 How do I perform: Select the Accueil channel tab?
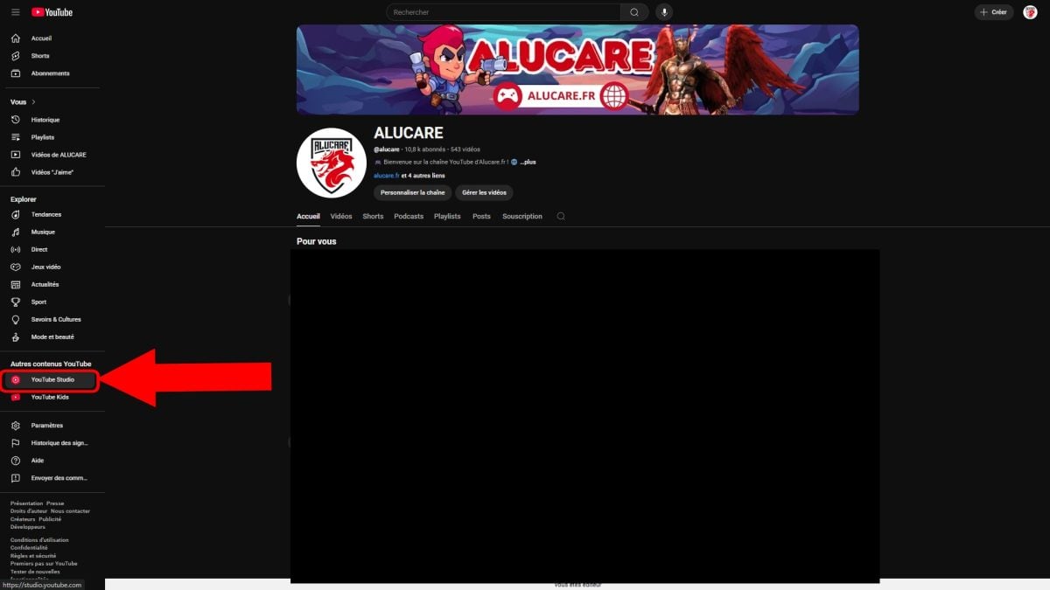(x=308, y=216)
